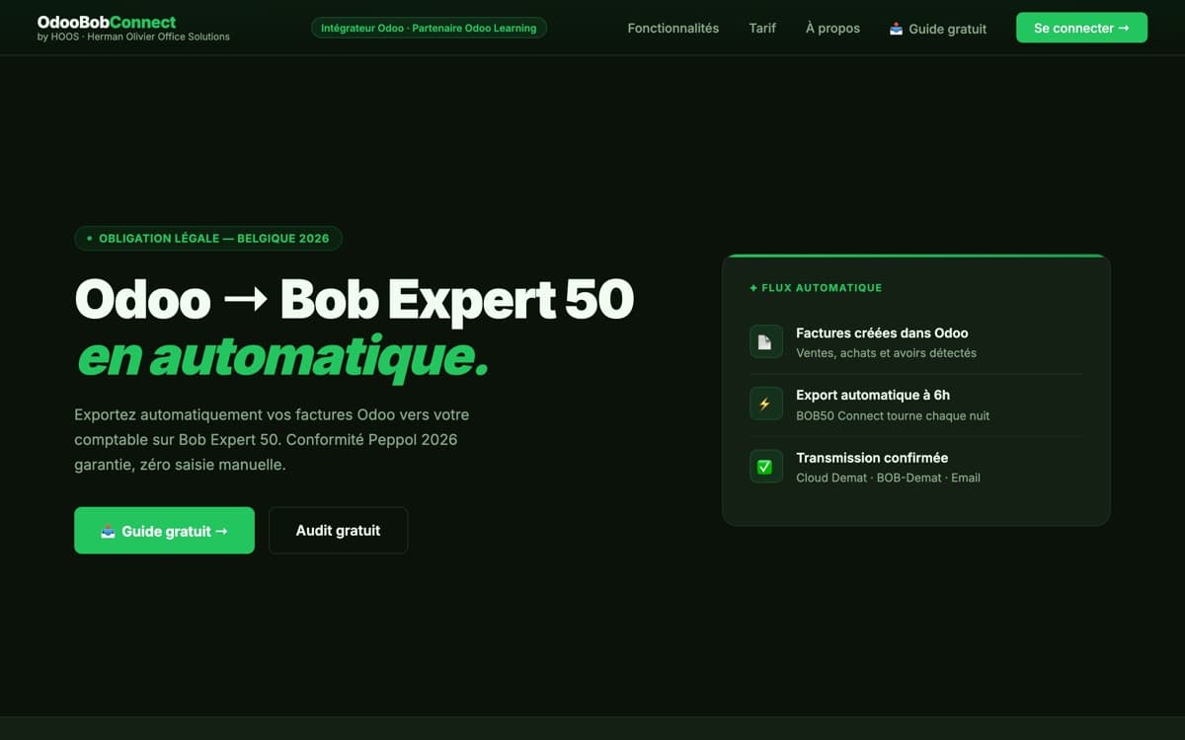The height and width of the screenshot is (740, 1185).
Task: Click the Flux automatique card heading
Action: tap(816, 288)
